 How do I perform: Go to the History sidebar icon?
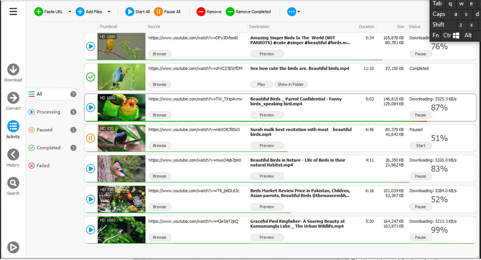click(13, 155)
